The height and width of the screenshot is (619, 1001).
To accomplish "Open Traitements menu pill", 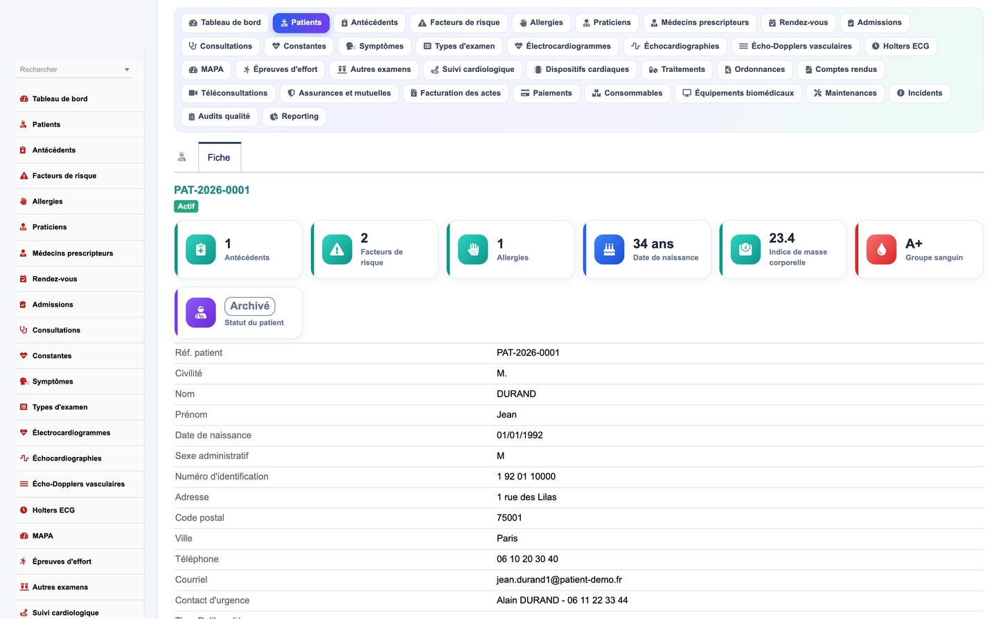I will [x=677, y=69].
